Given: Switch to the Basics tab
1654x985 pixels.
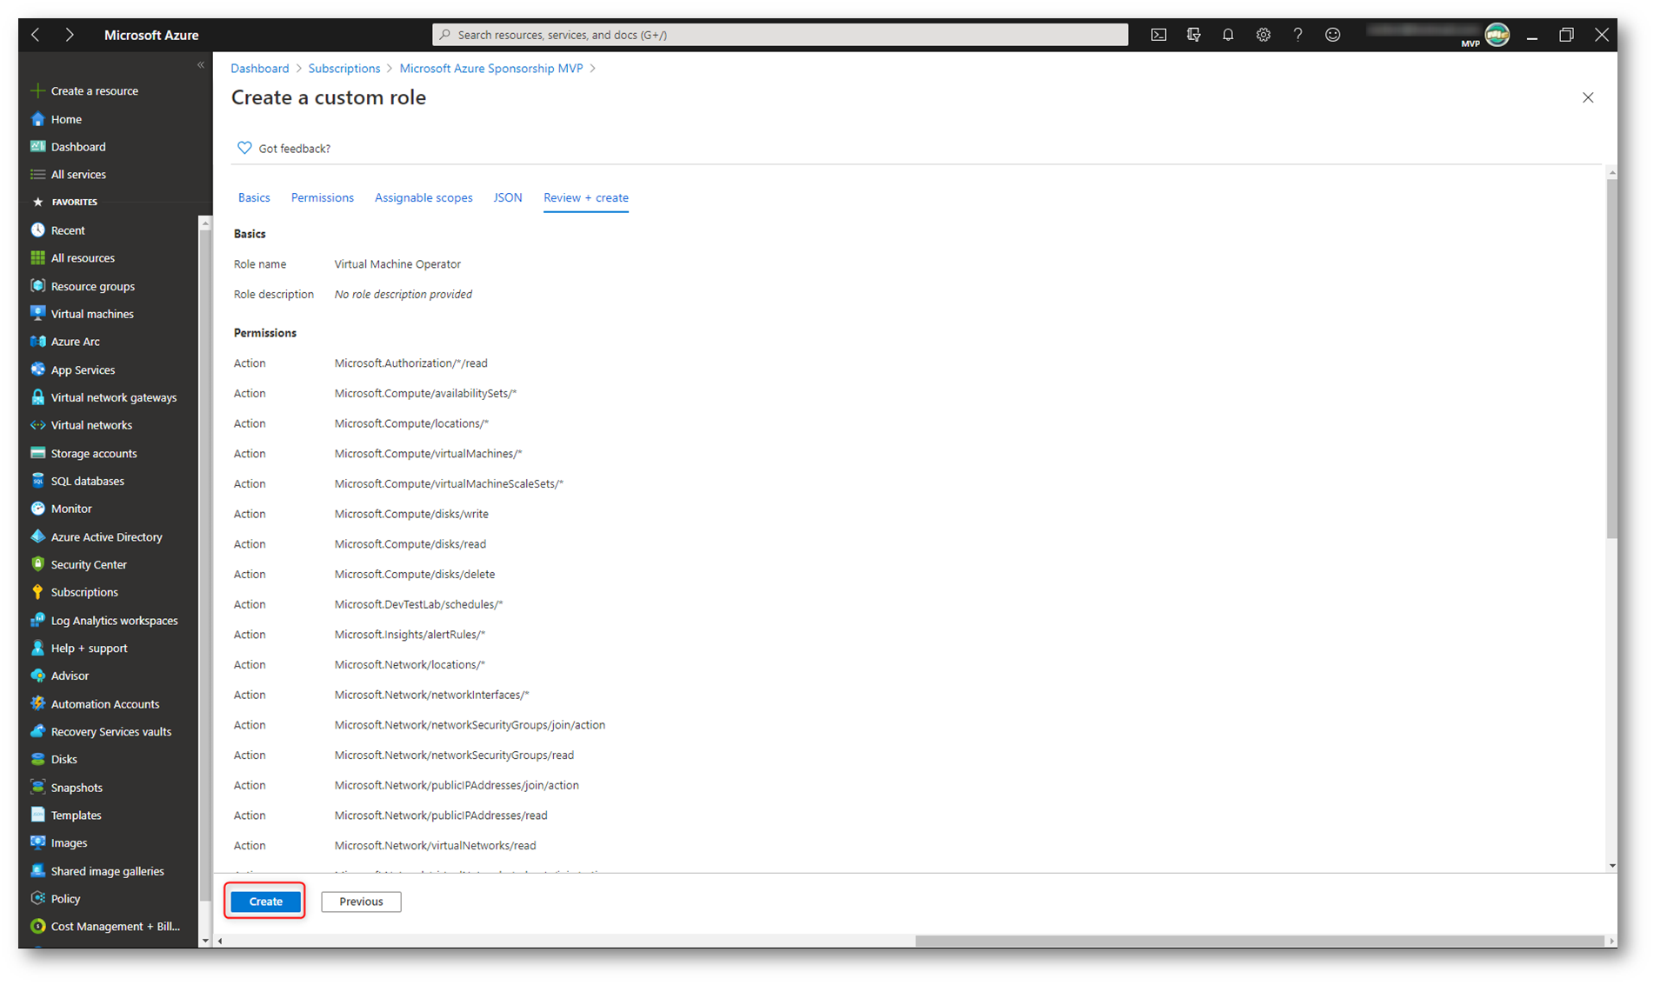Looking at the screenshot, I should tap(254, 197).
